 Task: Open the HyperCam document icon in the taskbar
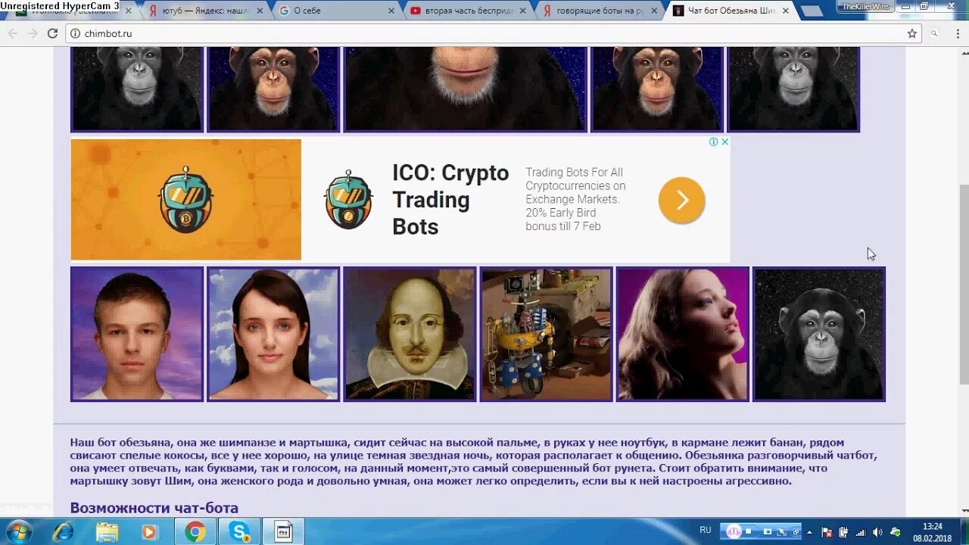pos(284,531)
